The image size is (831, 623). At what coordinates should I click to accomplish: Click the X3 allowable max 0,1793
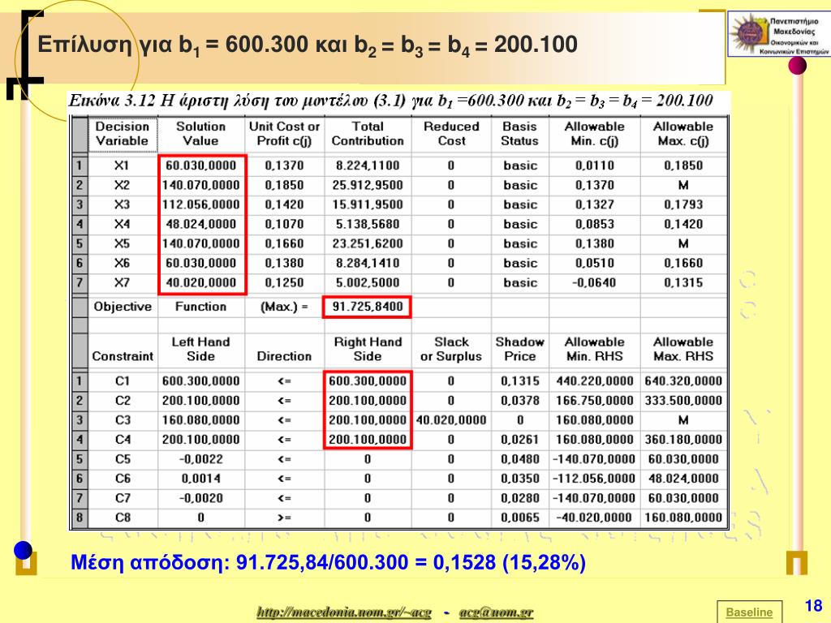[683, 204]
